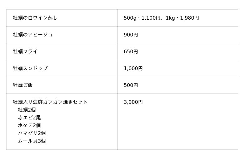Viewport: 250px width, 159px height.
Task: Click the 牡蠣ご飯 item label
Action: coord(23,85)
